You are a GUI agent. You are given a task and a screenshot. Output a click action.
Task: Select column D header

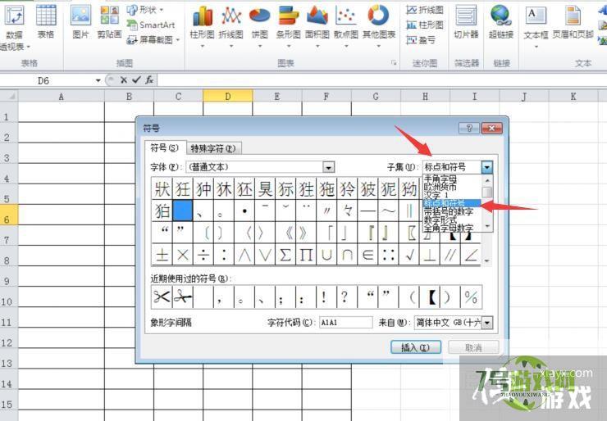click(x=228, y=97)
